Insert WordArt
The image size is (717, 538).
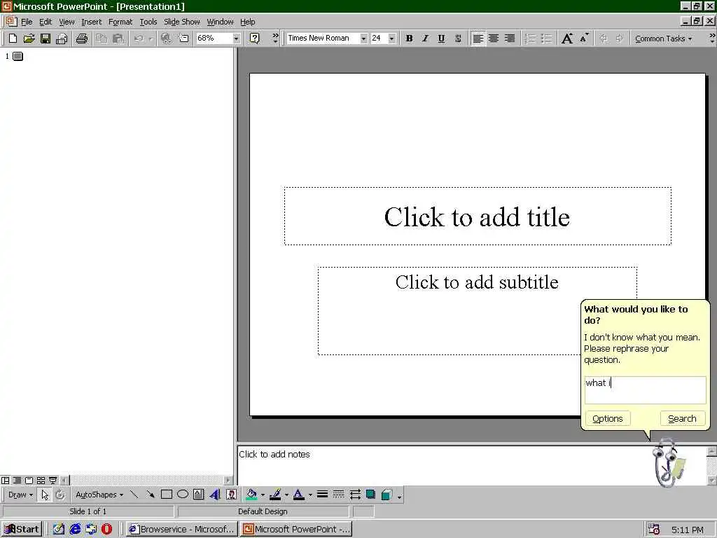click(215, 495)
